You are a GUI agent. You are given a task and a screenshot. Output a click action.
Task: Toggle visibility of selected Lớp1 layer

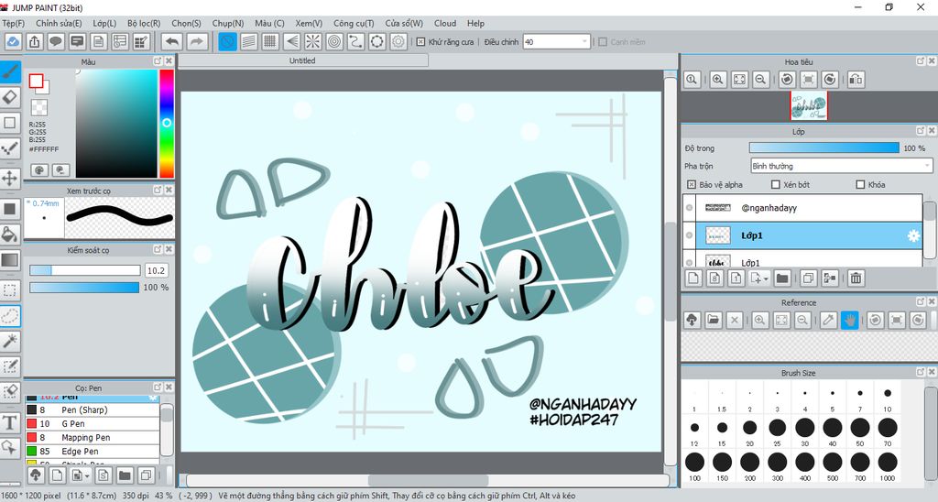(x=689, y=235)
